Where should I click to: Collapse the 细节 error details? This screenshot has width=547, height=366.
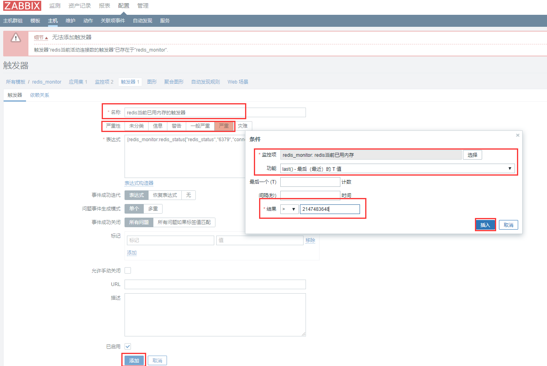pos(41,38)
